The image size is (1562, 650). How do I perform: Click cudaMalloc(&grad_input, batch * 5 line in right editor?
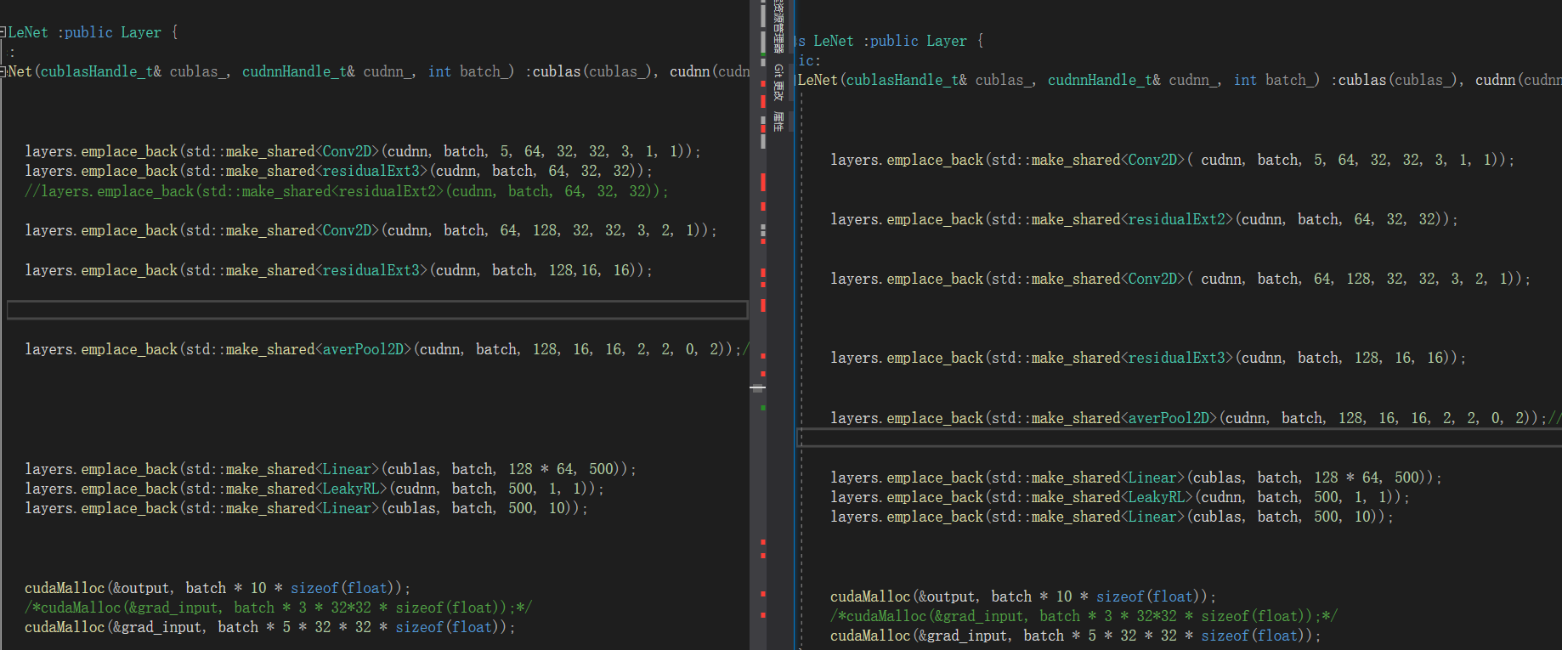click(x=1076, y=636)
